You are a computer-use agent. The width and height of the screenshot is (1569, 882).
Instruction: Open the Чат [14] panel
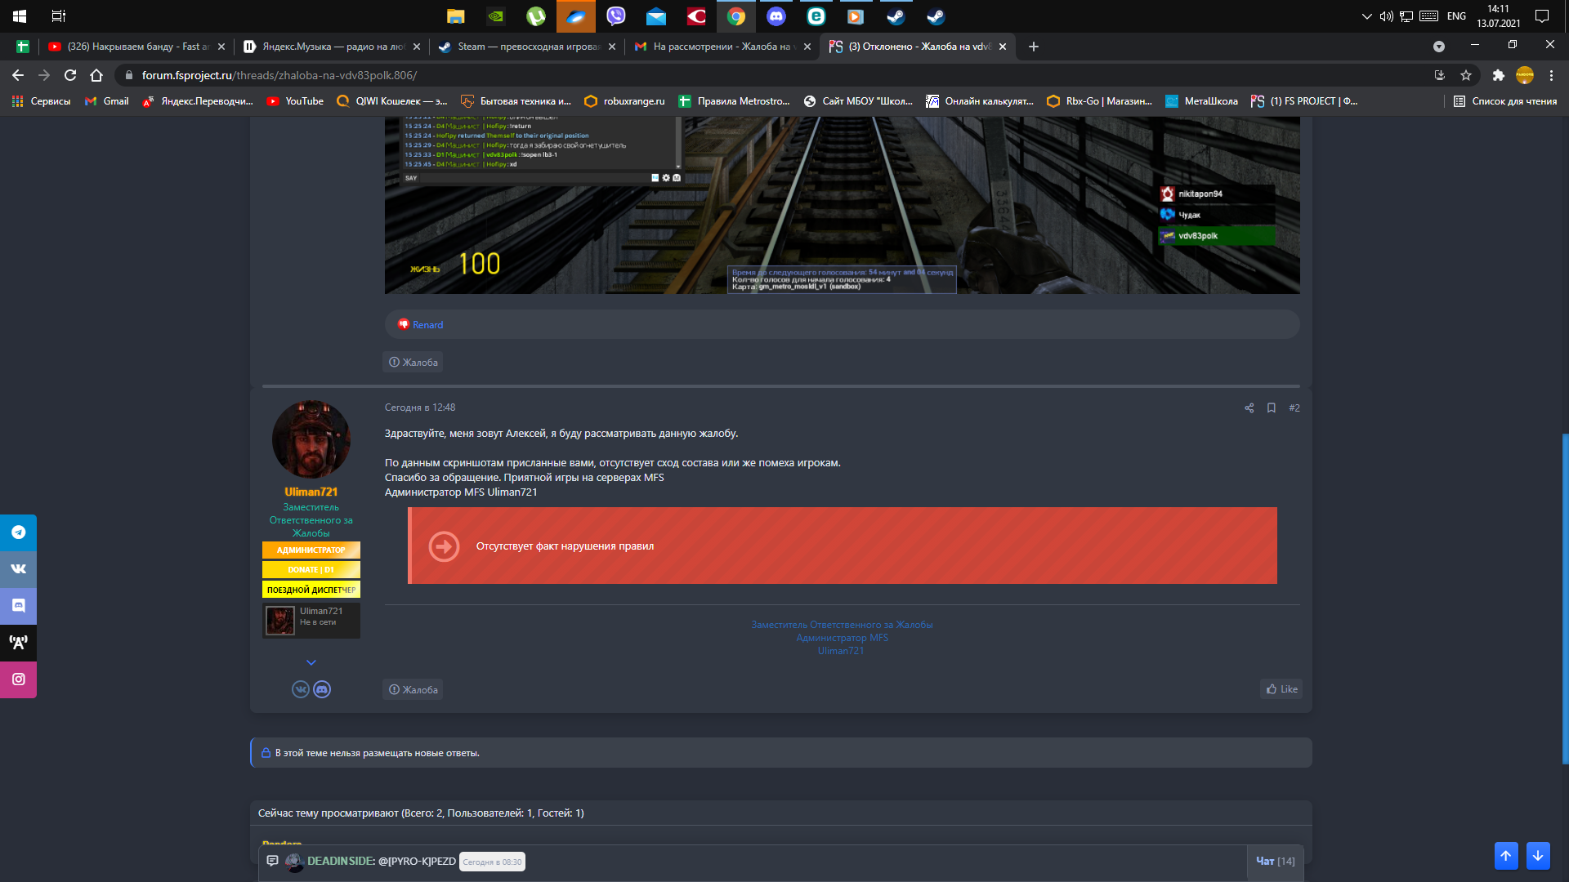1275,861
